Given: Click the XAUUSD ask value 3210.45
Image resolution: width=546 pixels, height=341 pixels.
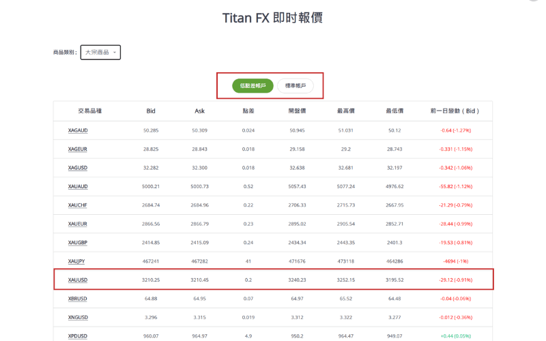Looking at the screenshot, I should pos(199,280).
